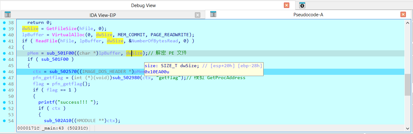Toggle breakpoint dot on line 52
The height and width of the screenshot is (134, 413).
coord(4,109)
